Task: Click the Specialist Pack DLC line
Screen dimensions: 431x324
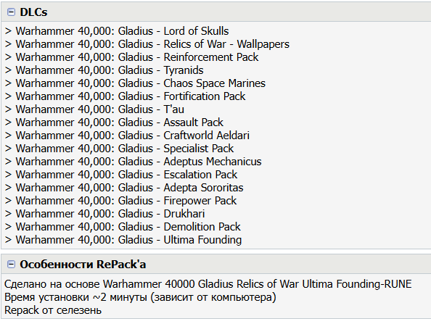Action: pyautogui.click(x=119, y=149)
